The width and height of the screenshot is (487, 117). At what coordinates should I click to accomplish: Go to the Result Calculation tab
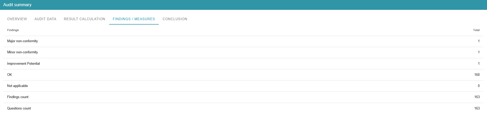[84, 19]
